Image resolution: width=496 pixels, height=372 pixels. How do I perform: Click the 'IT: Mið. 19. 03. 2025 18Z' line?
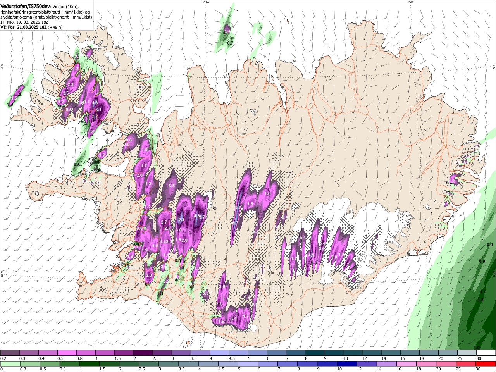coord(24,22)
